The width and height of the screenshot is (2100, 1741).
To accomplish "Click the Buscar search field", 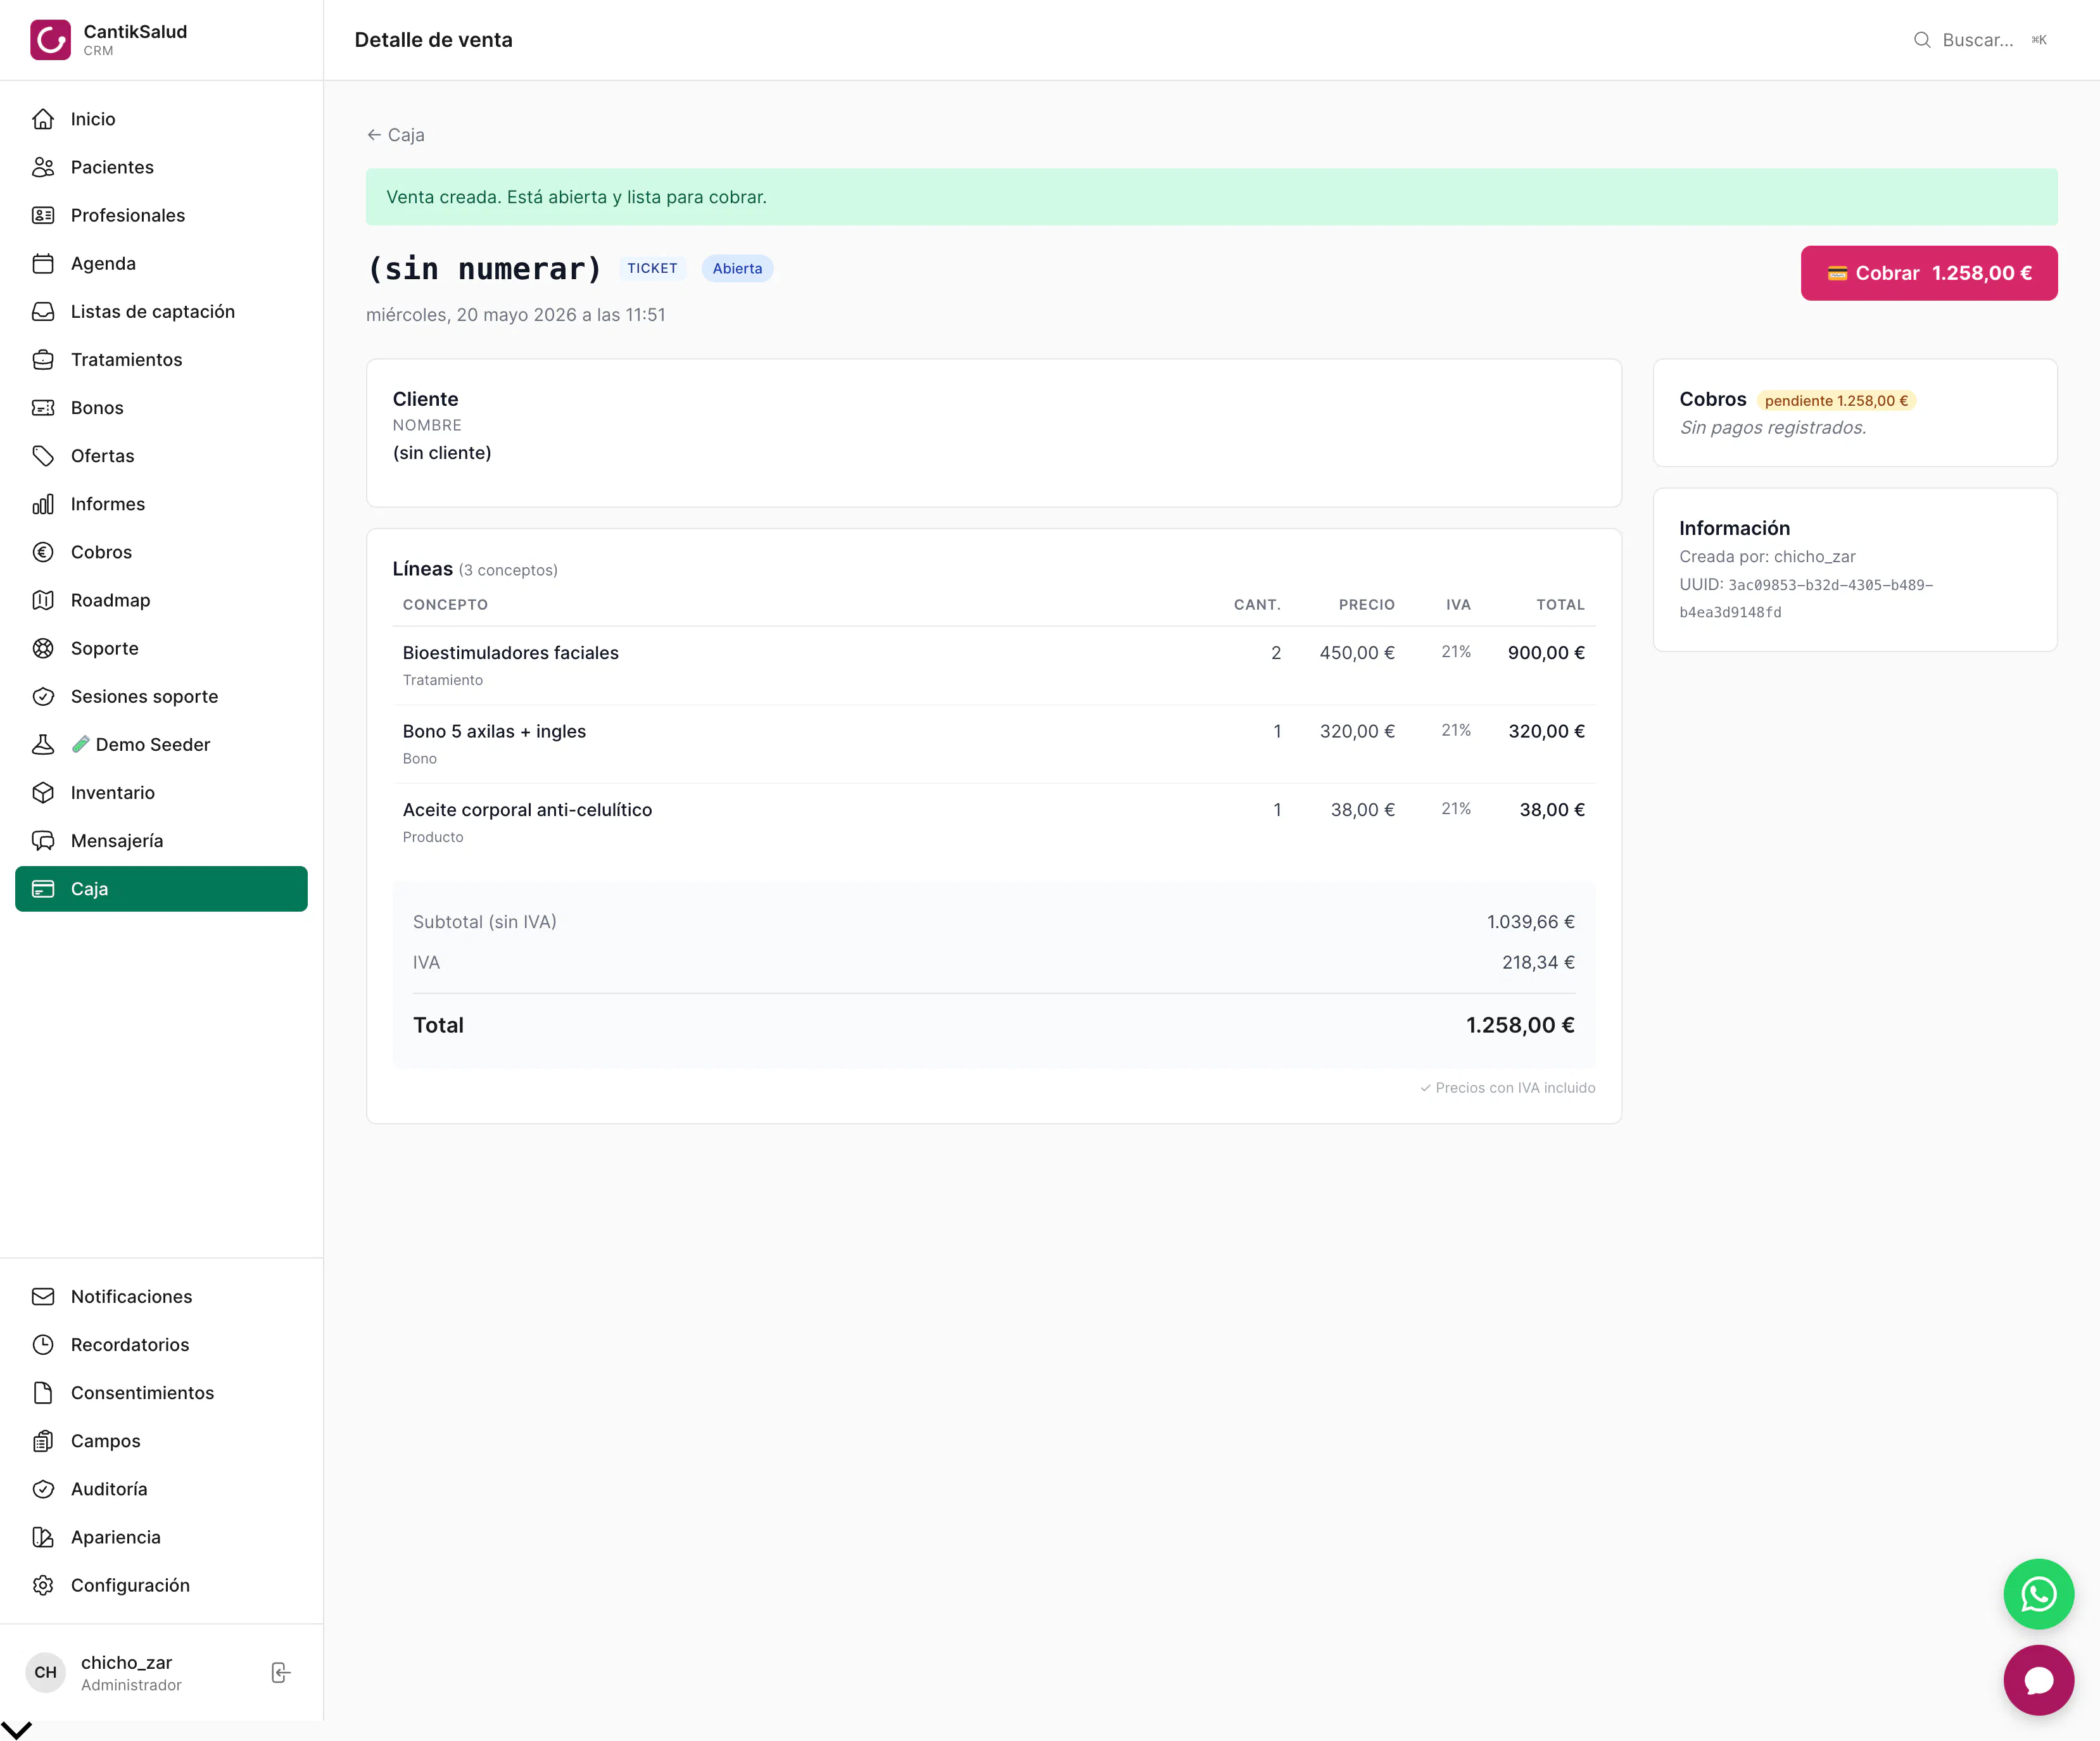I will [x=1981, y=40].
